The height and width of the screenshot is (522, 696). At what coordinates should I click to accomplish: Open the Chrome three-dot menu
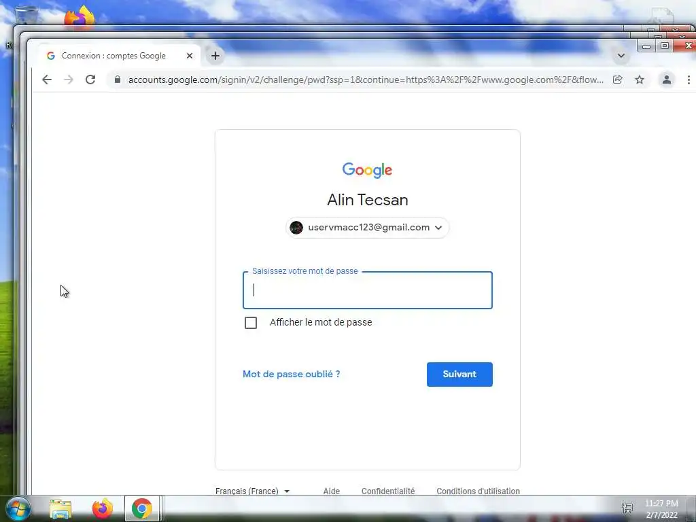689,80
